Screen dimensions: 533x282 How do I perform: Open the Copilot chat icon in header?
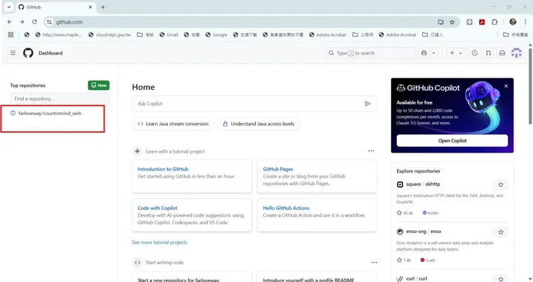(x=424, y=53)
